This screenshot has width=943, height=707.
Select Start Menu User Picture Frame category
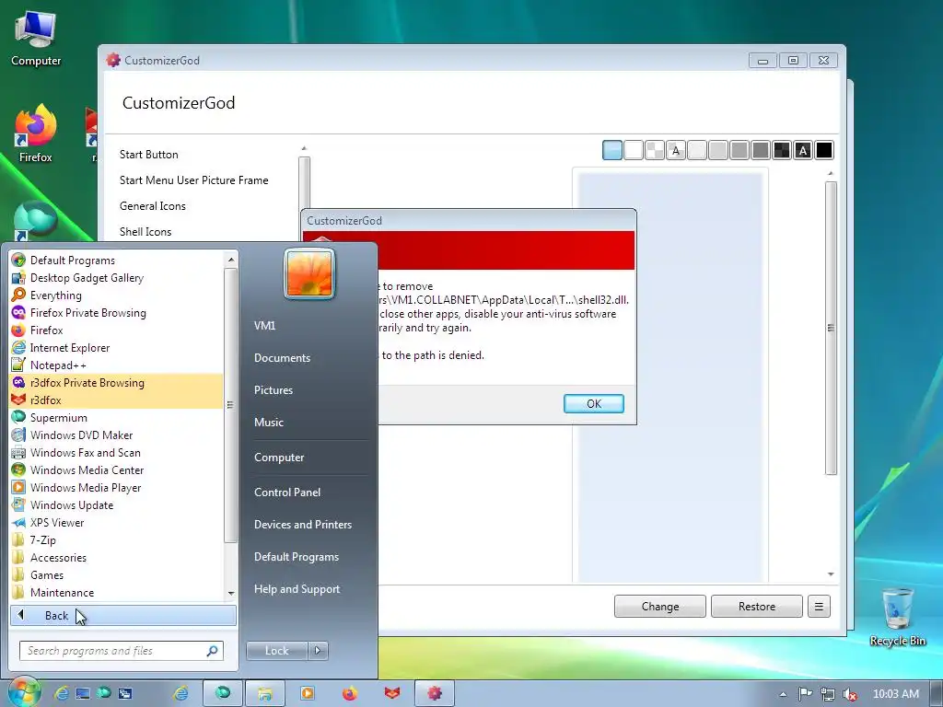[x=193, y=180]
